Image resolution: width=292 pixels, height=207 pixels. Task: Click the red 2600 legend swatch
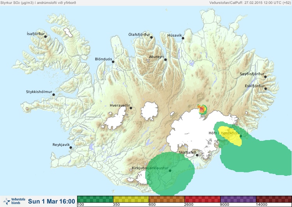202,199
